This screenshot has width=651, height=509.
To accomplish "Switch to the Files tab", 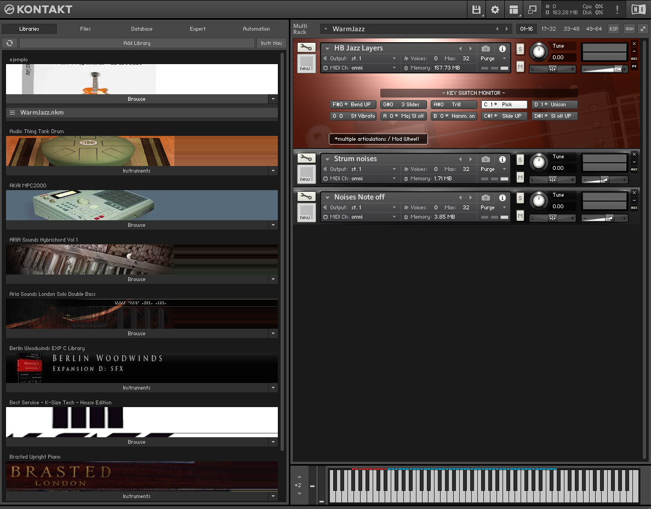I will tap(85, 28).
